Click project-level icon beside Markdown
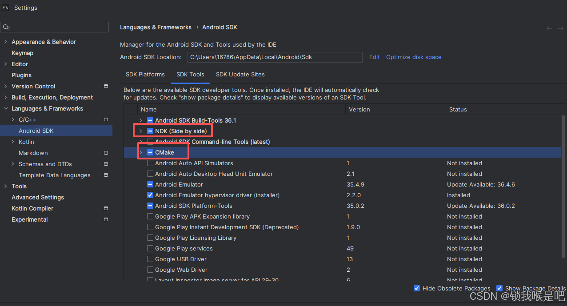567x306 pixels. [x=106, y=153]
